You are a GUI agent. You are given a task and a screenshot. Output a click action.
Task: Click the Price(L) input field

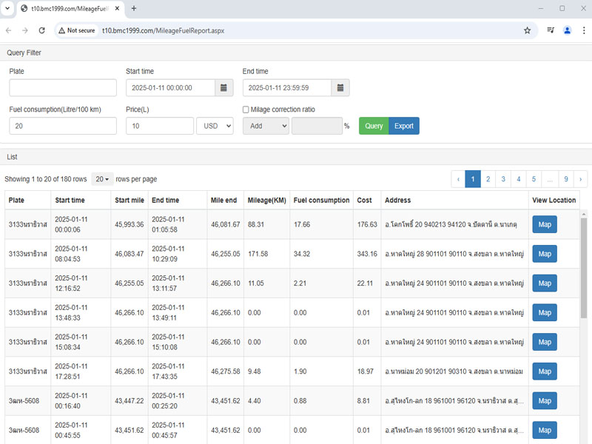click(160, 126)
